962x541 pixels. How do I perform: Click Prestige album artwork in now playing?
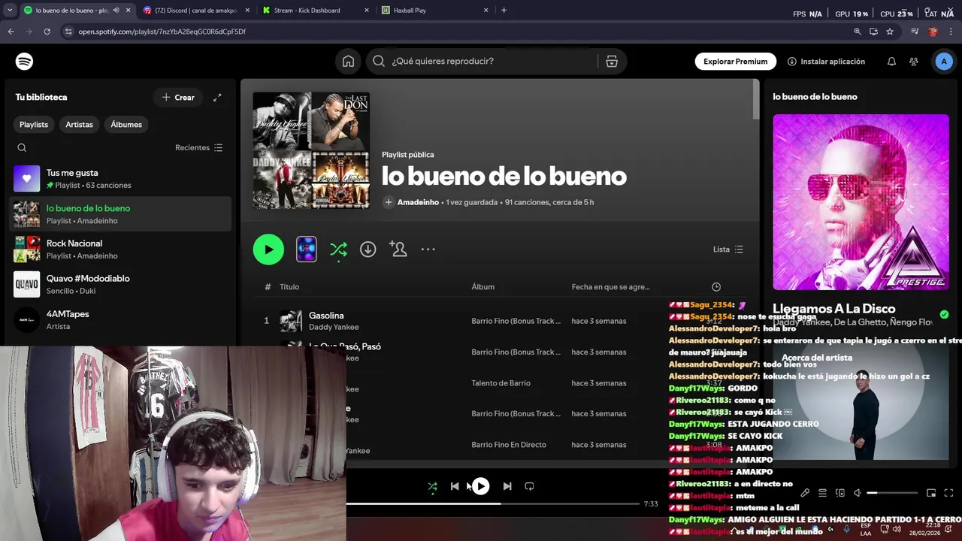pyautogui.click(x=861, y=202)
